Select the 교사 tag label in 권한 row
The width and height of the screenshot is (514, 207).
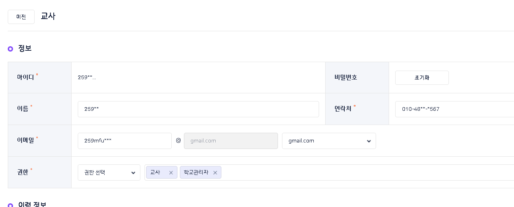pyautogui.click(x=155, y=172)
